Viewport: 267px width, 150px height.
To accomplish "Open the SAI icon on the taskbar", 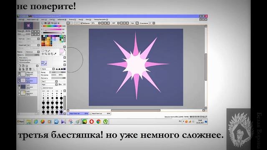I will pyautogui.click(x=84, y=122).
